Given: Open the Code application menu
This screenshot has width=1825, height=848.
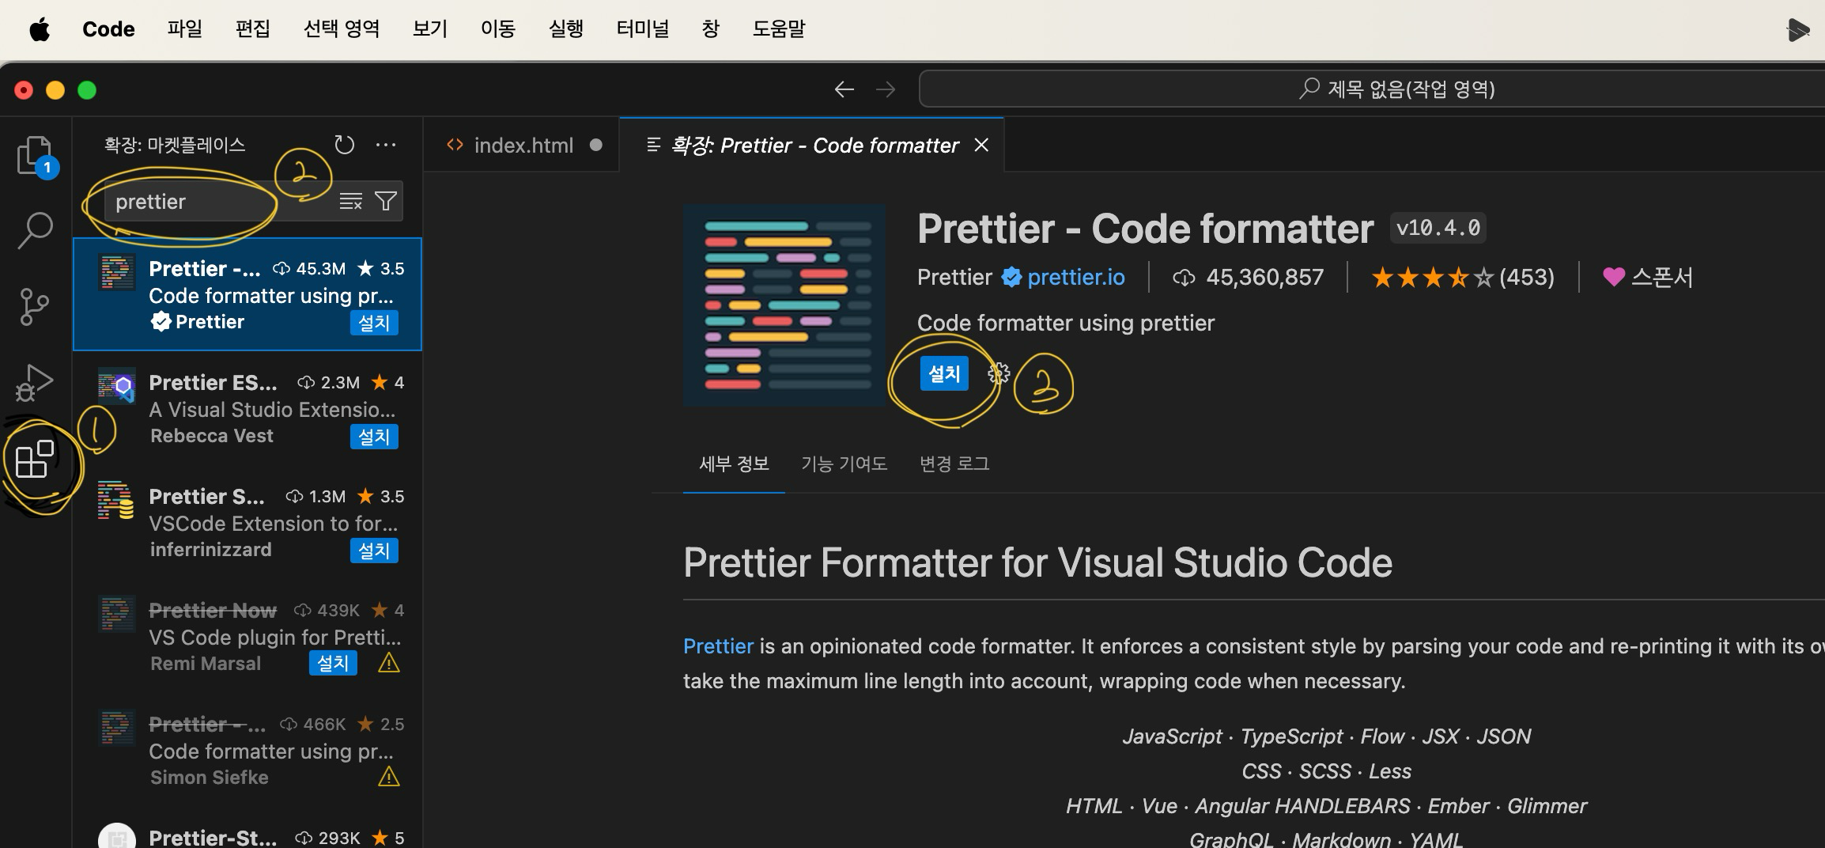Looking at the screenshot, I should [x=108, y=29].
